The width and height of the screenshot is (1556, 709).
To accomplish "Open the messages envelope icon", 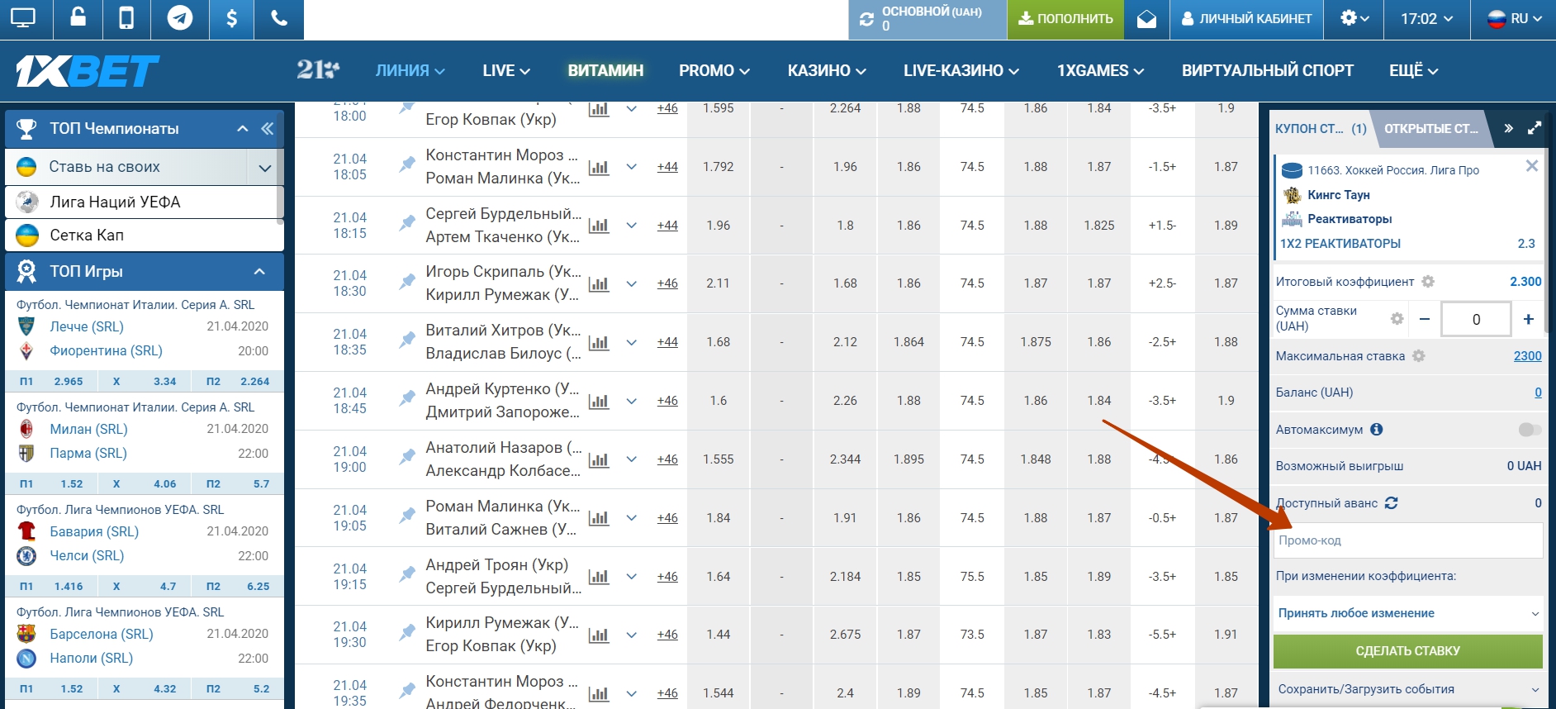I will pos(1146,19).
